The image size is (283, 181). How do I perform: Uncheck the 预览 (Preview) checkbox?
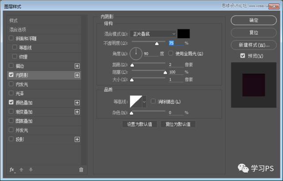pos(242,56)
